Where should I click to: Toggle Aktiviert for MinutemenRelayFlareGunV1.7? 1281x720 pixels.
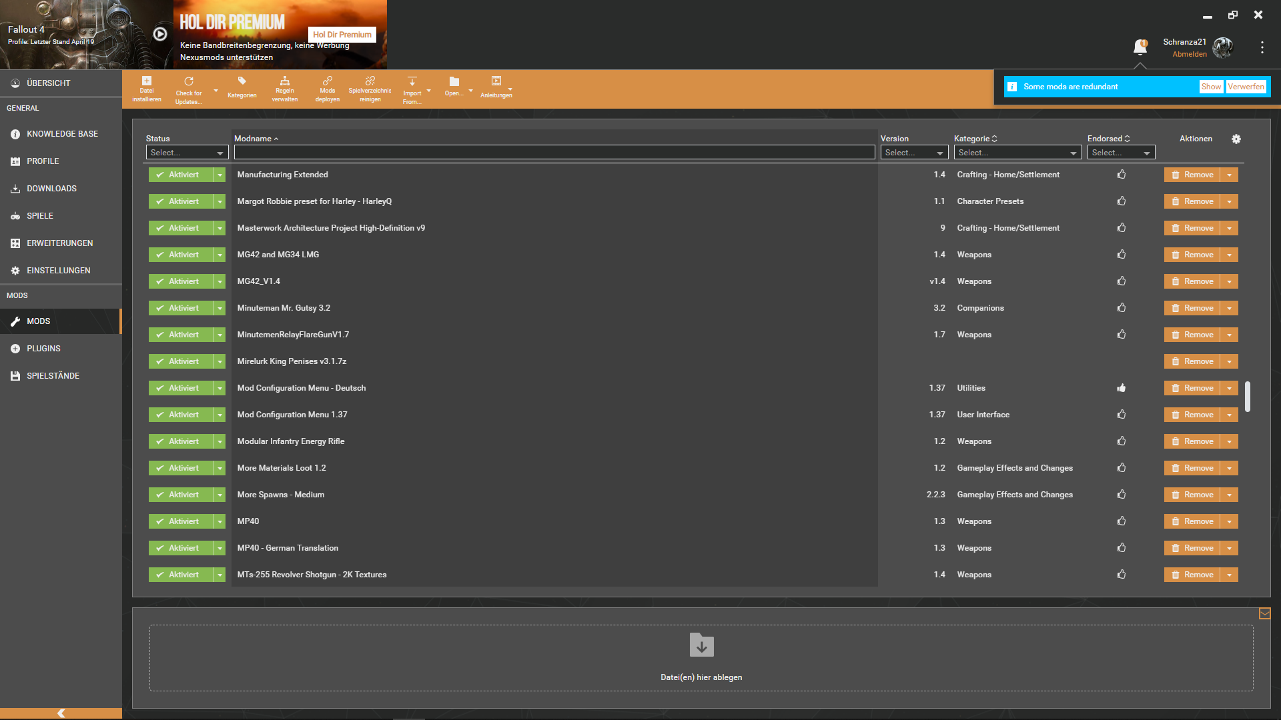tap(181, 335)
